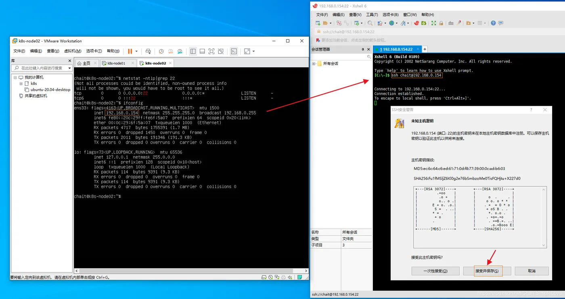Open Xshell font dropdown arrow
Viewport: 565px width, 299px height.
(x=408, y=23)
